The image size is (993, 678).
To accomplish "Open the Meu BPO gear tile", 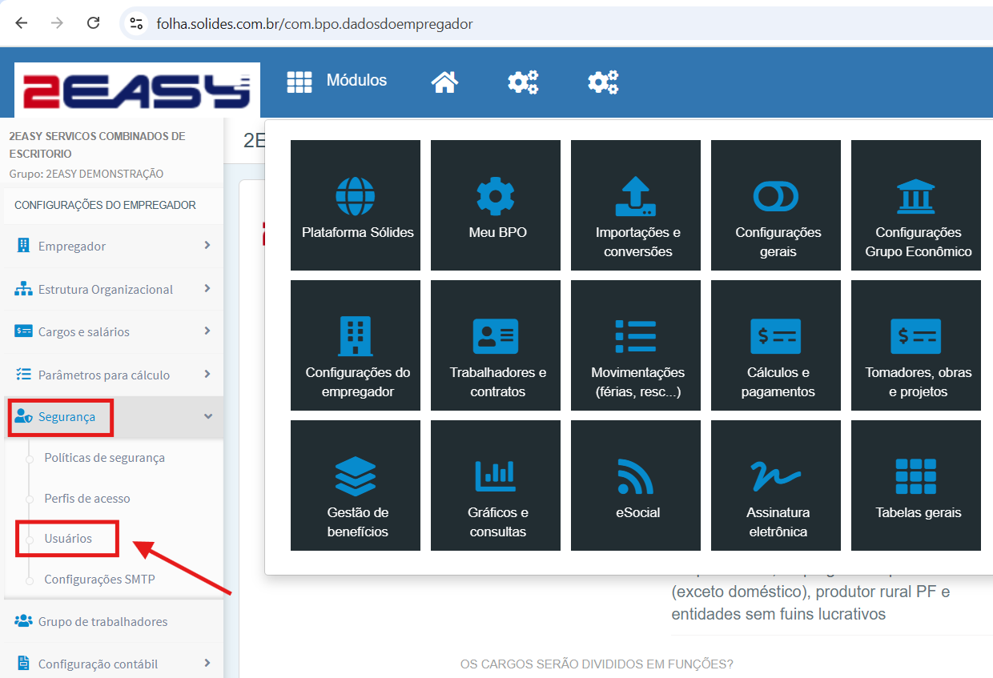I will pos(496,206).
